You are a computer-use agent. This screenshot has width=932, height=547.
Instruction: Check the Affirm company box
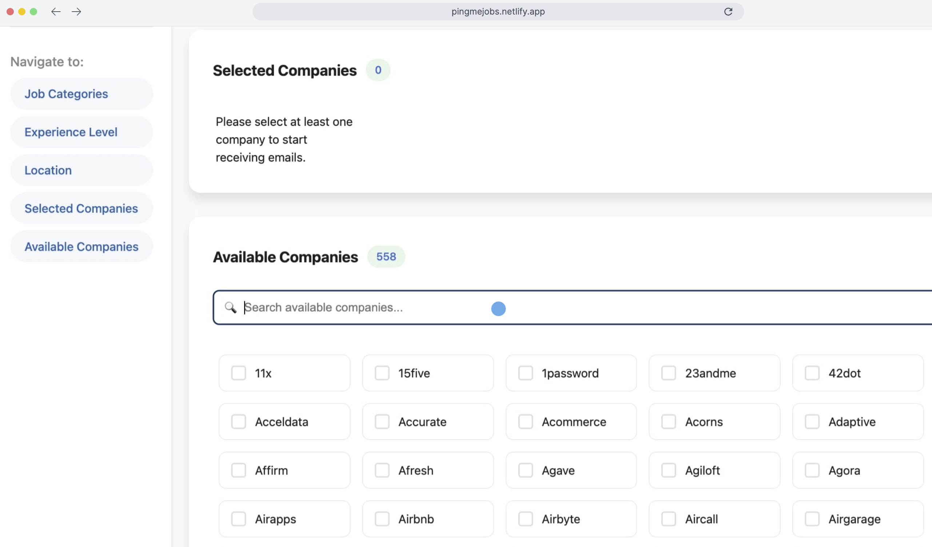[x=239, y=471]
